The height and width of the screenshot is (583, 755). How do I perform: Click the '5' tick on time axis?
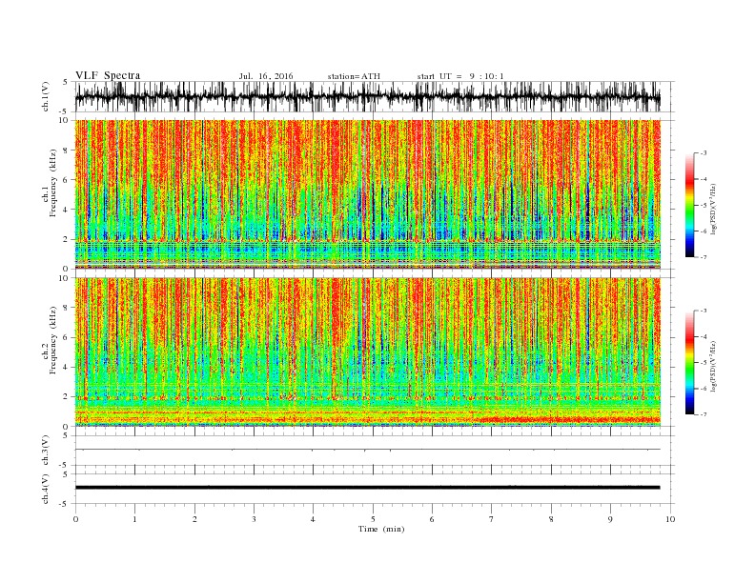[373, 519]
